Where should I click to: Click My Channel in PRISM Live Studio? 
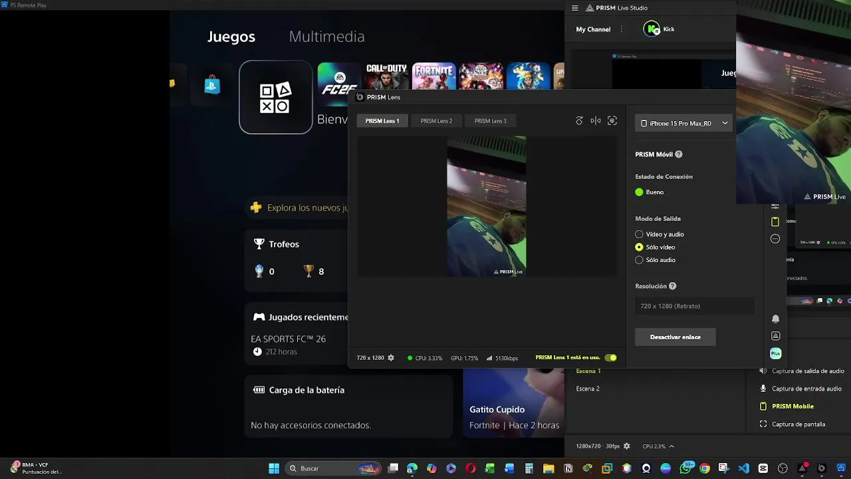(593, 29)
